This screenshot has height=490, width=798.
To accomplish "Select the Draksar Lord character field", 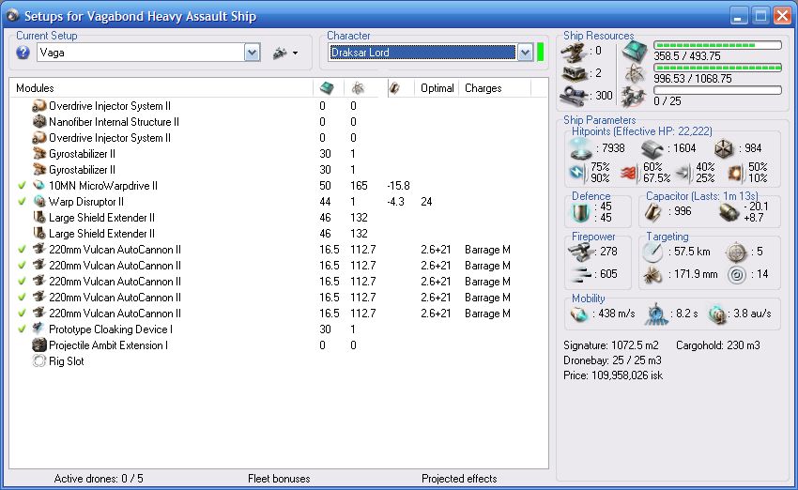I will tap(422, 53).
